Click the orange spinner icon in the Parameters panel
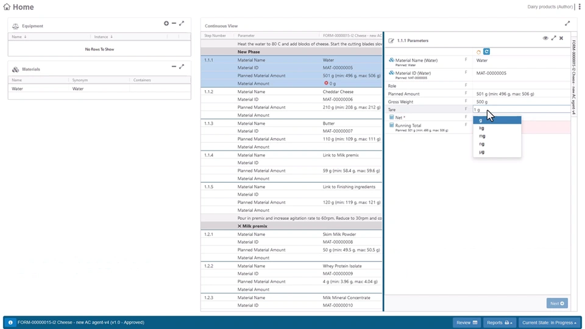Viewport: 585px width, 329px height. pyautogui.click(x=479, y=52)
